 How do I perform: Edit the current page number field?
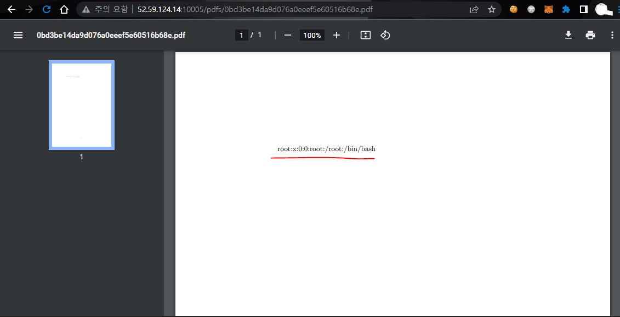pos(242,35)
